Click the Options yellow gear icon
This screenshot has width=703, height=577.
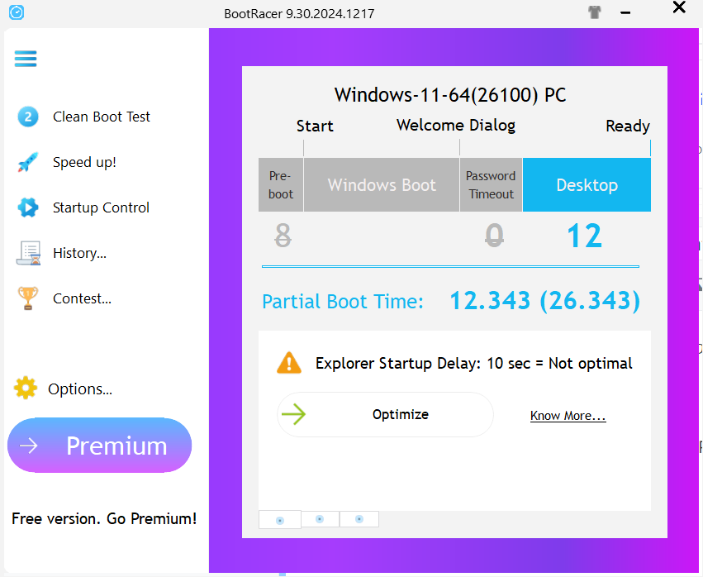26,388
